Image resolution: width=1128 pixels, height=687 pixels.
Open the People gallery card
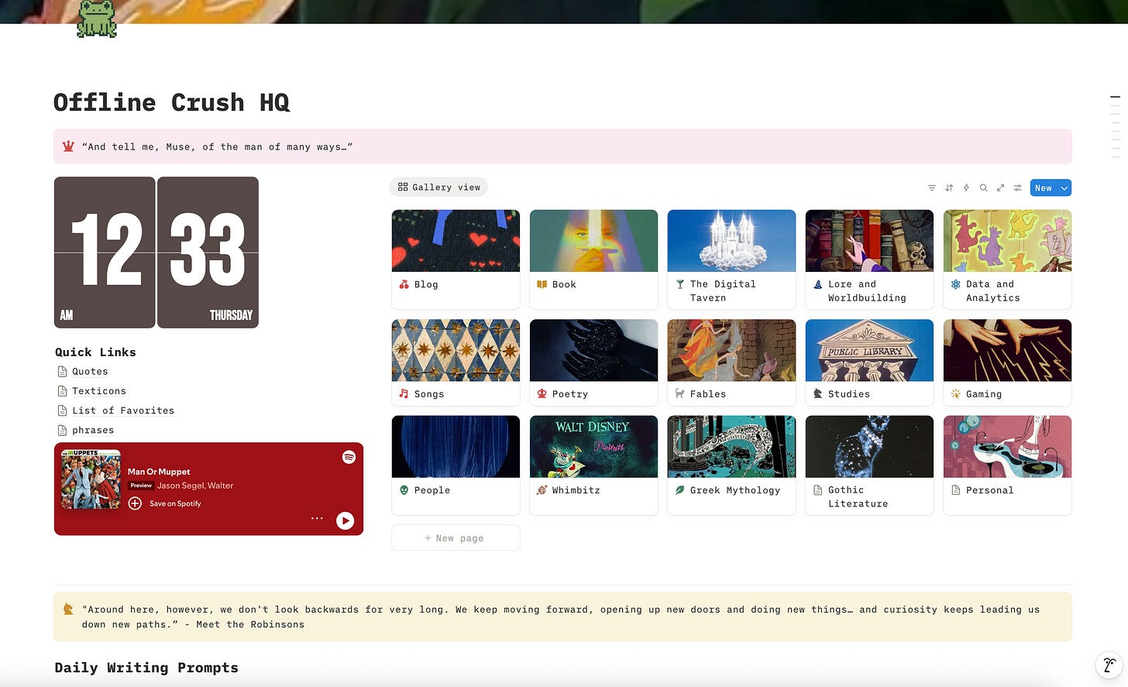(x=456, y=465)
